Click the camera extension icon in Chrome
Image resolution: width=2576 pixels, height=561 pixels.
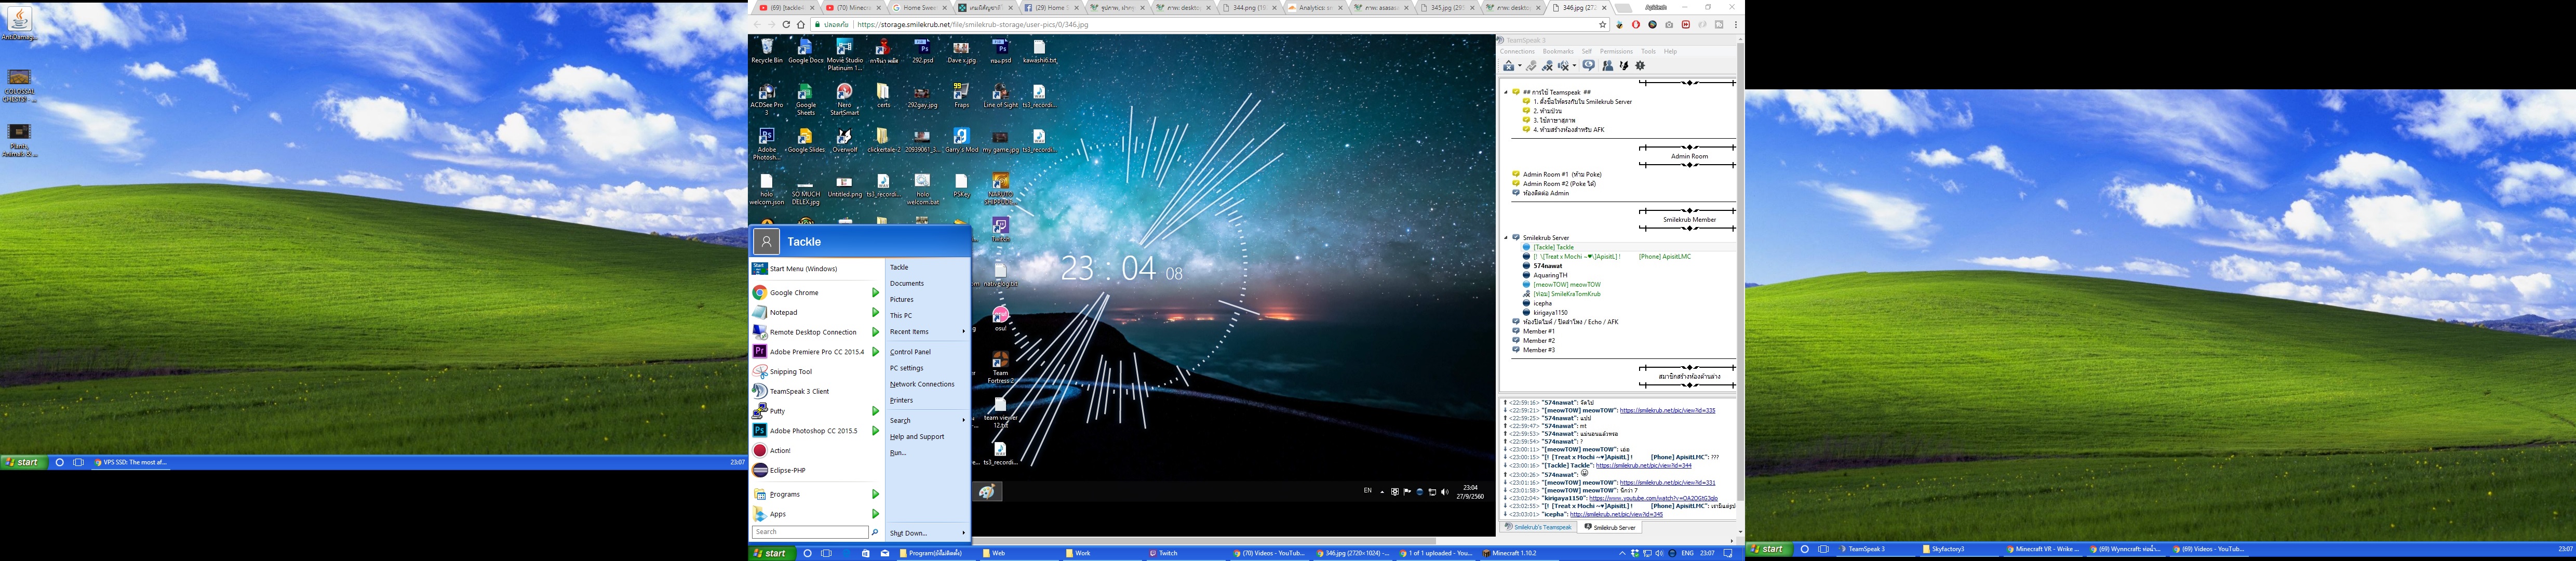pos(1669,25)
